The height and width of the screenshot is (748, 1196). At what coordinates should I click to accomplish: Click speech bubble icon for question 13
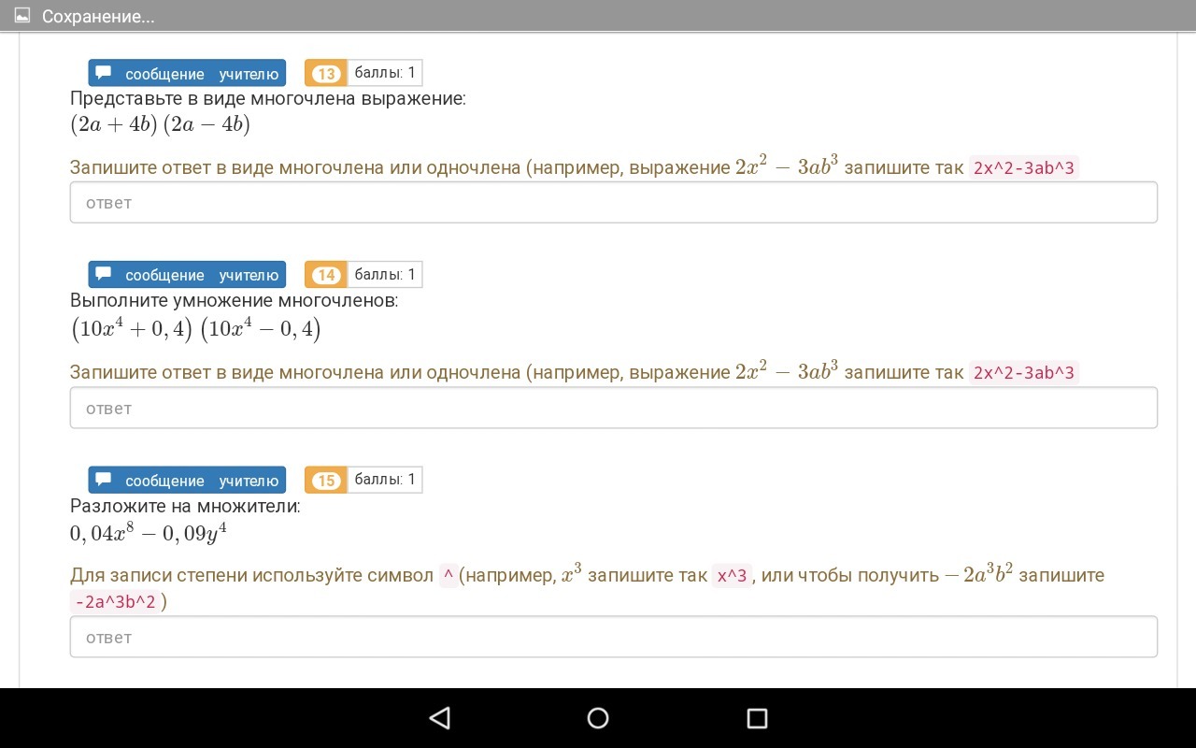[x=104, y=73]
